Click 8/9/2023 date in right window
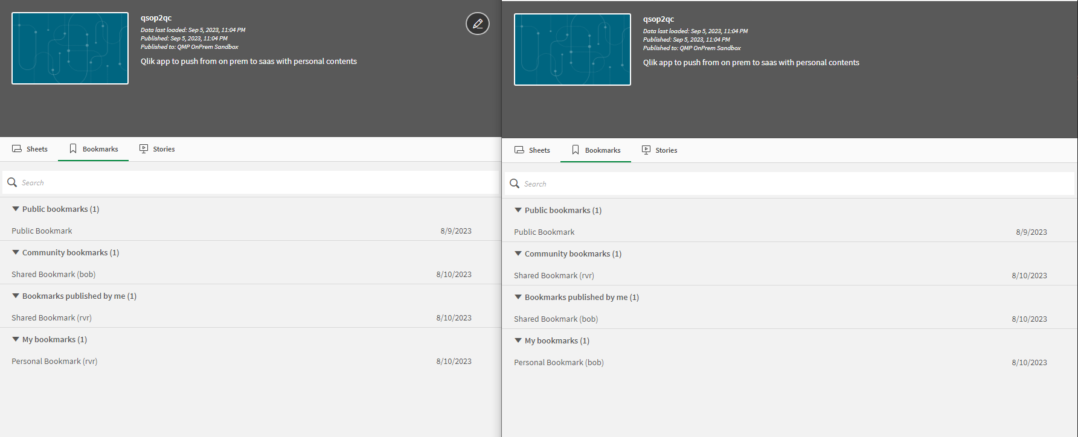Image resolution: width=1078 pixels, height=437 pixels. point(1031,232)
